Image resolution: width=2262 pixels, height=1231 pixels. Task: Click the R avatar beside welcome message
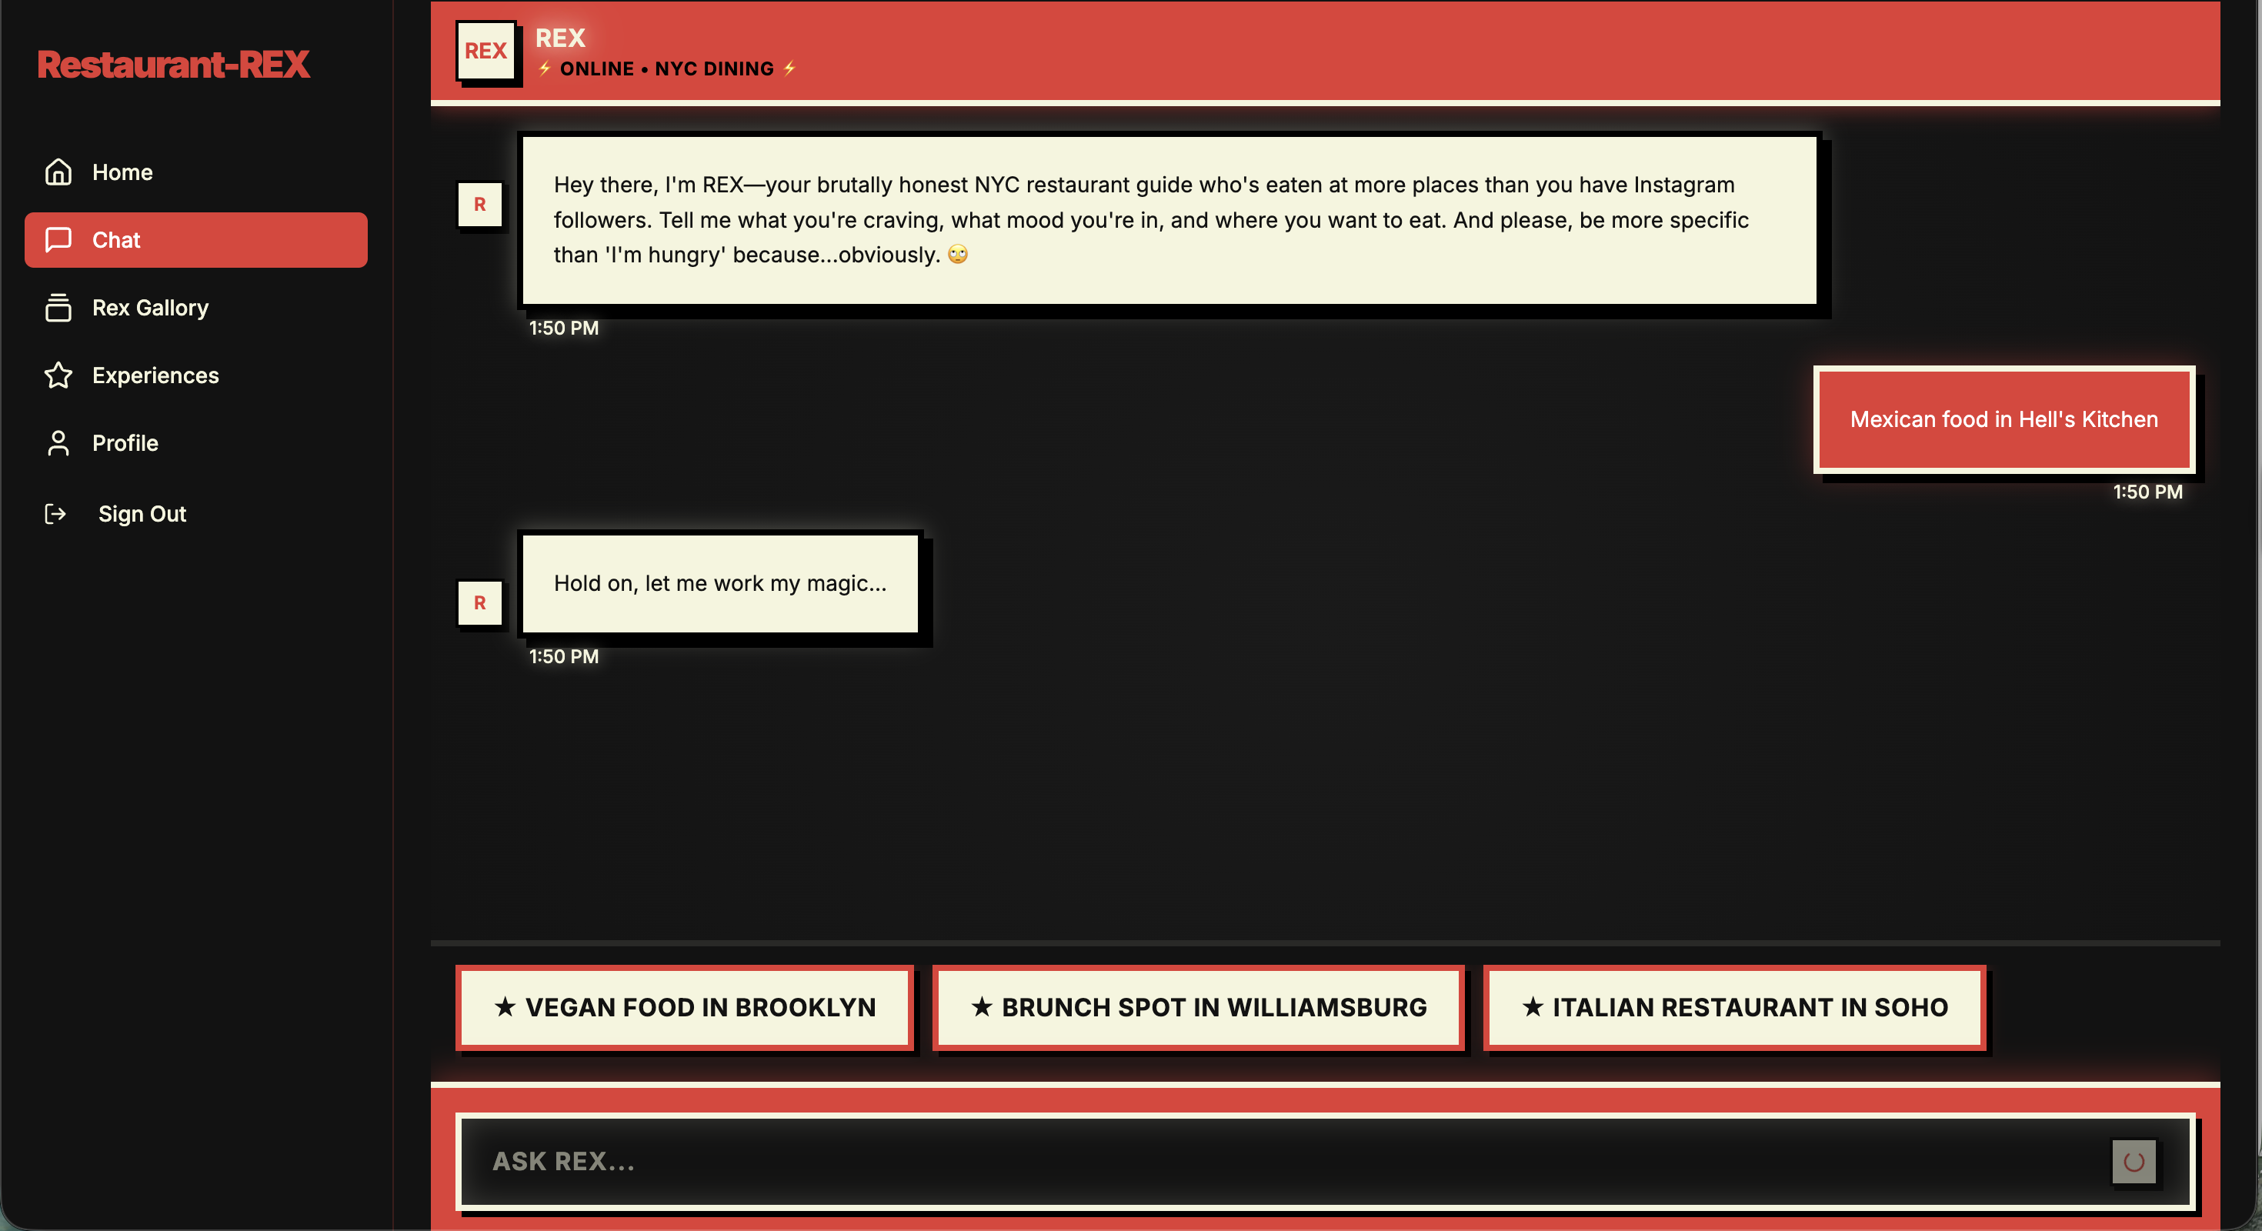(479, 205)
